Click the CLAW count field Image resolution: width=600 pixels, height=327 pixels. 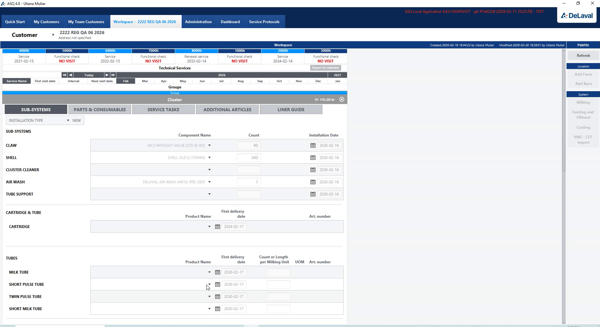(249, 145)
